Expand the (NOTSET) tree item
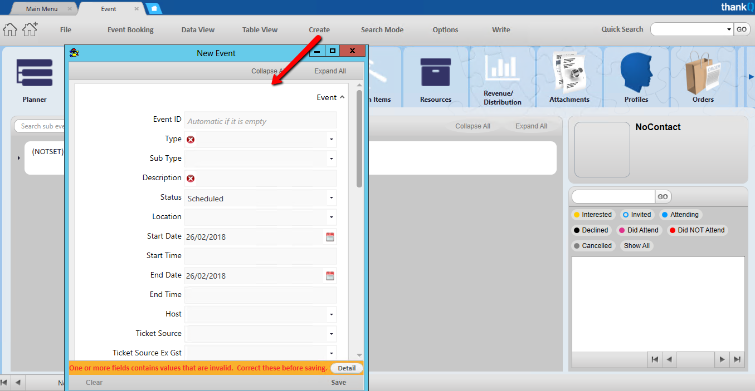 18,159
